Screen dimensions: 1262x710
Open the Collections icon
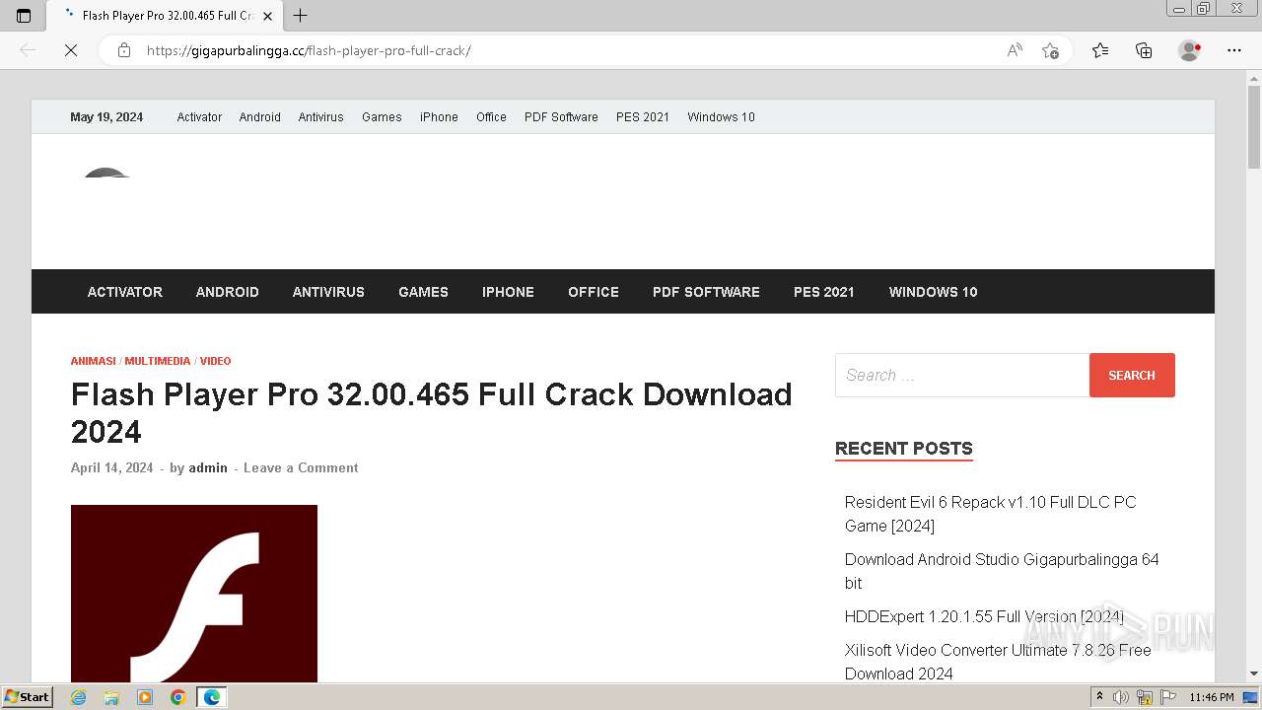point(1144,50)
